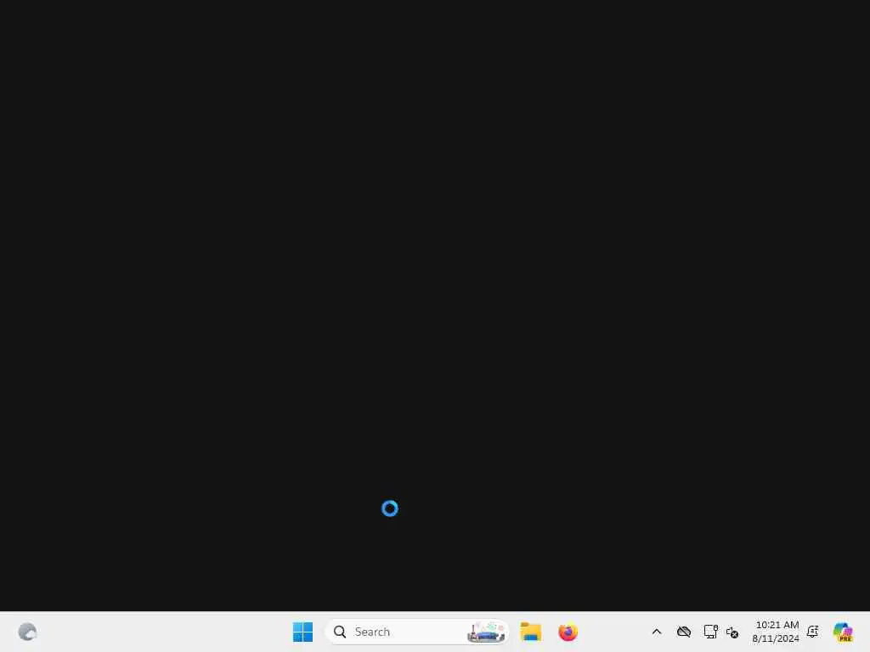This screenshot has width=870, height=652.
Task: Open the Windows Start menu
Action: click(x=302, y=632)
